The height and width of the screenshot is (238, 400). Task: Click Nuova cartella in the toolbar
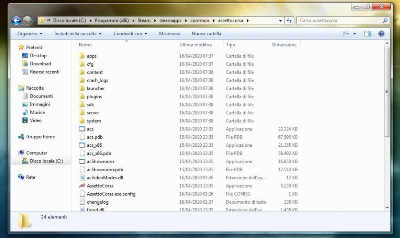[x=206, y=34]
